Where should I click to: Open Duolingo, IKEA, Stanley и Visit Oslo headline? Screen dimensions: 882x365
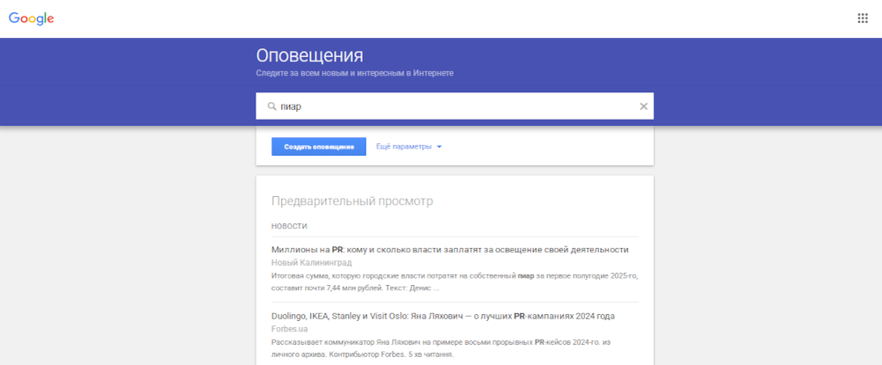pyautogui.click(x=442, y=316)
